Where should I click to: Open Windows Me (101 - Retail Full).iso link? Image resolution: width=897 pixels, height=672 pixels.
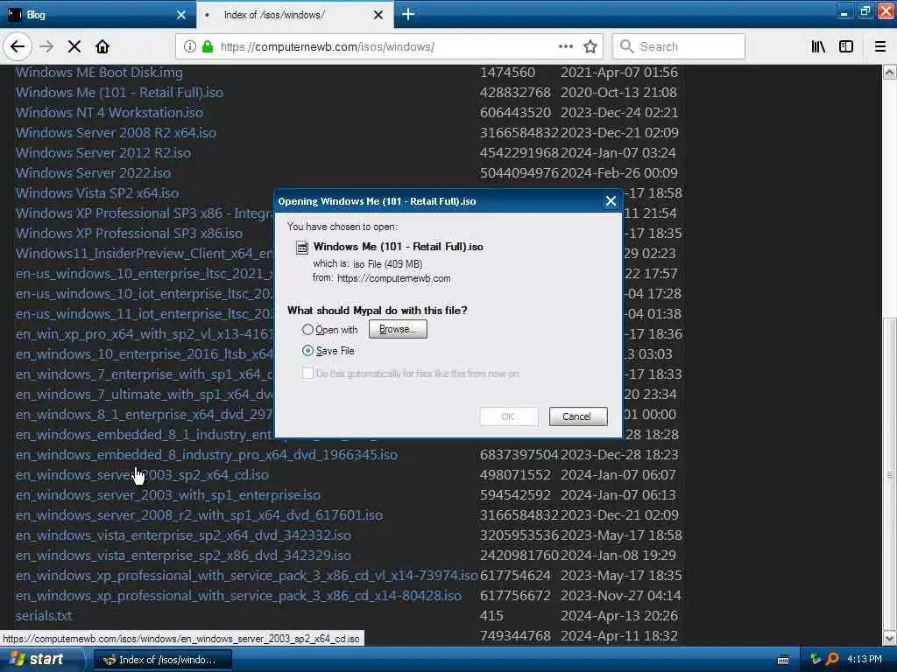(119, 93)
